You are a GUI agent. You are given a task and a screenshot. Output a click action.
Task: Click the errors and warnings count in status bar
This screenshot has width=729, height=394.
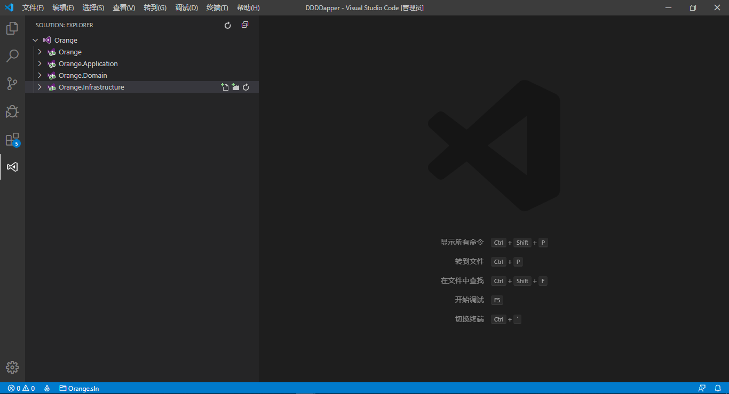click(x=21, y=388)
